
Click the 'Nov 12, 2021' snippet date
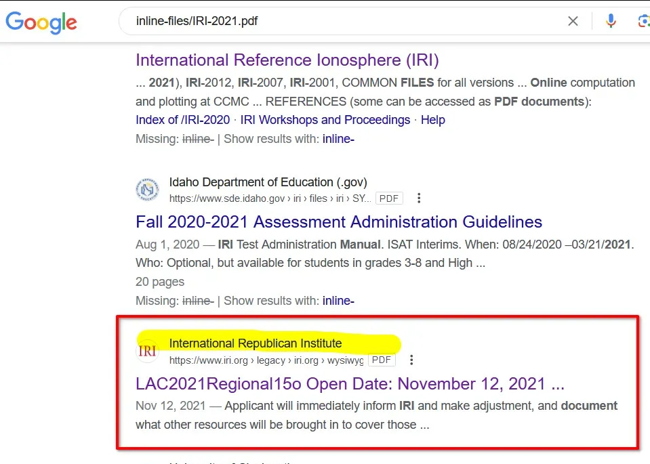click(170, 406)
